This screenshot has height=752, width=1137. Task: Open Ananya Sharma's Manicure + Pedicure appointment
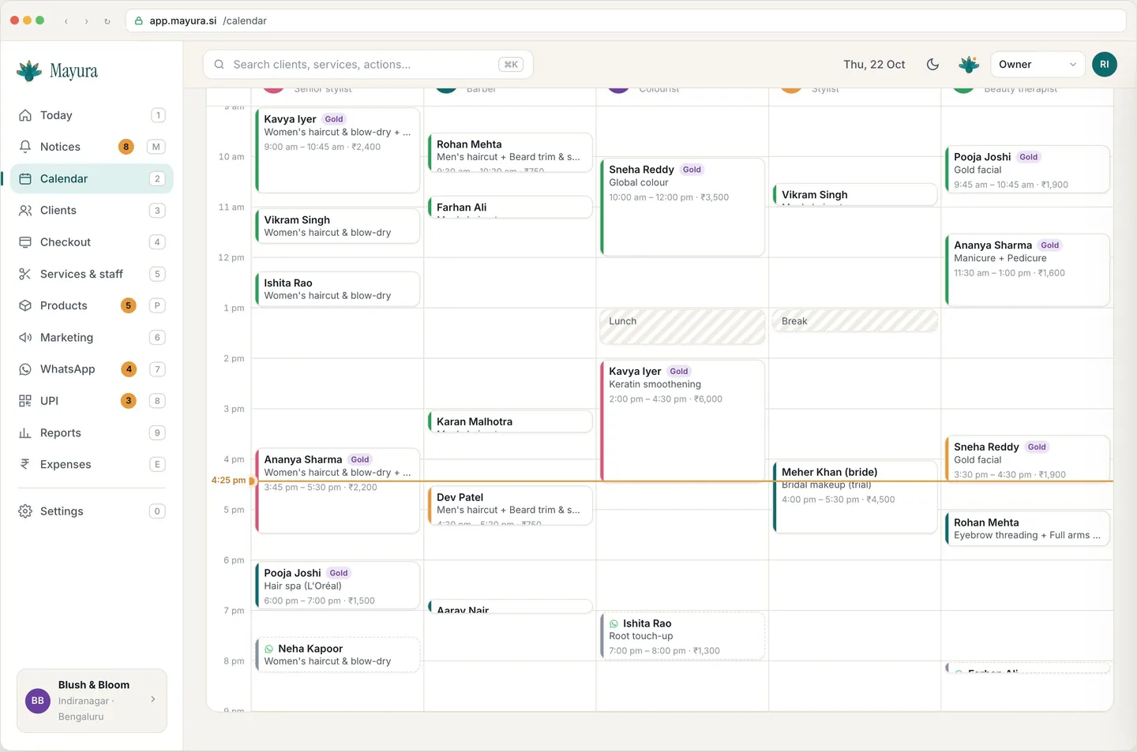(1027, 270)
